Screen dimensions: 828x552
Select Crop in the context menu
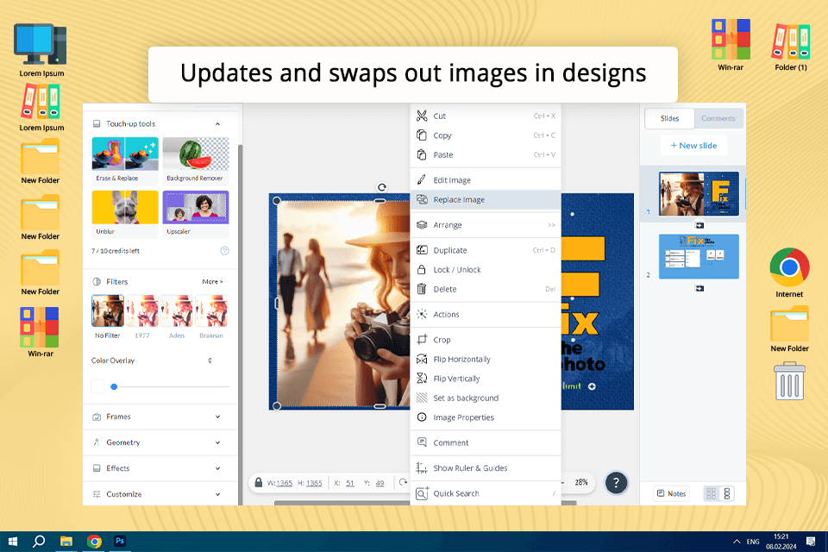coord(486,340)
